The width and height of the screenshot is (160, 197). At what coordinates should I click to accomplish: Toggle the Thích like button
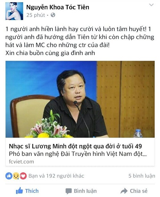pyautogui.click(x=27, y=191)
